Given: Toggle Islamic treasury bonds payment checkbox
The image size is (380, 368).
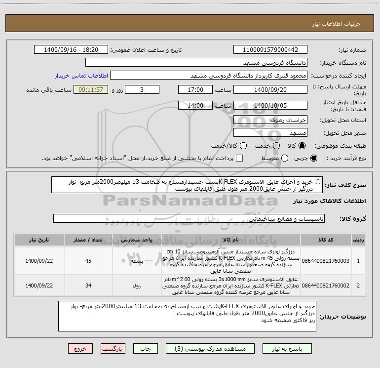Looking at the screenshot, I should point(239,158).
